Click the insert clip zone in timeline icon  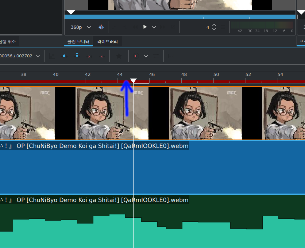[x=64, y=56]
